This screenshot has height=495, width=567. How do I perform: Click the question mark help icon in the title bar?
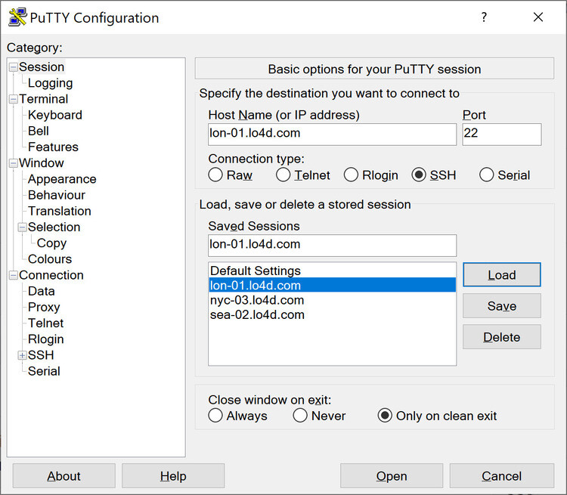[x=484, y=17]
